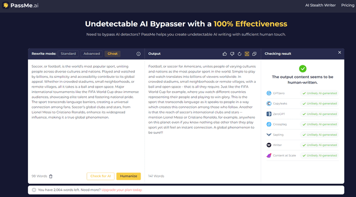Click the Writer logo icon
The height and width of the screenshot is (197, 356).
(x=269, y=145)
